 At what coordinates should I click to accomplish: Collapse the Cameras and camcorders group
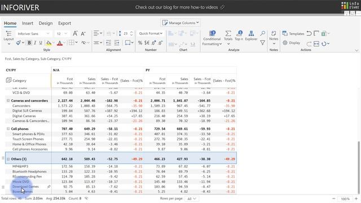8,100
